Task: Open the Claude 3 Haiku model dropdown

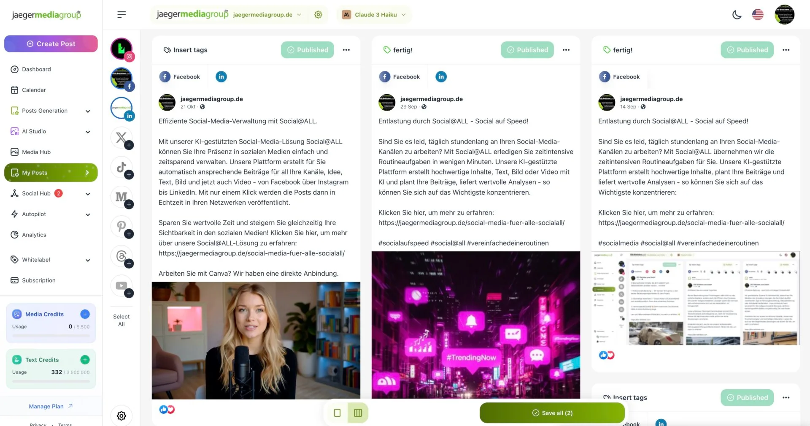Action: click(x=374, y=15)
